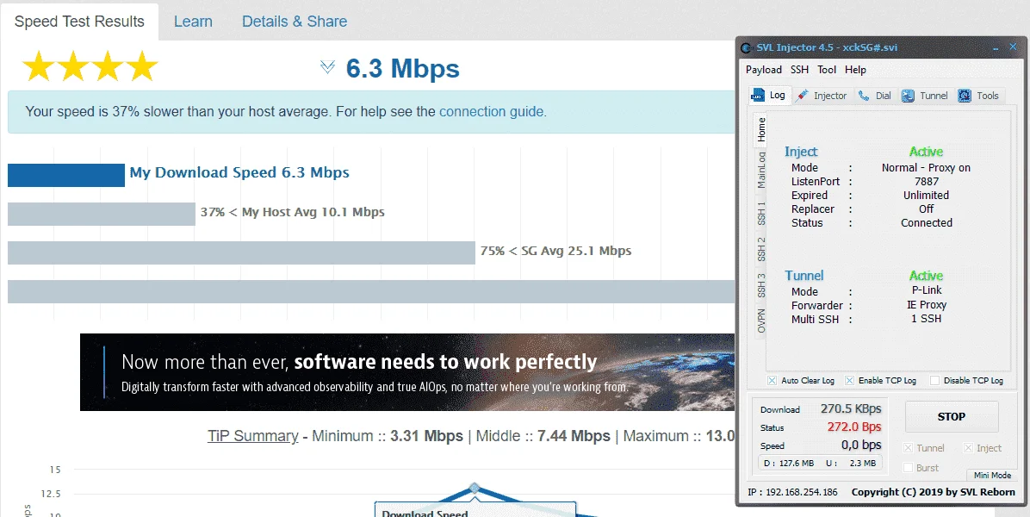Click the red 272.0 Bps status value
This screenshot has width=1030, height=517.
tap(854, 427)
